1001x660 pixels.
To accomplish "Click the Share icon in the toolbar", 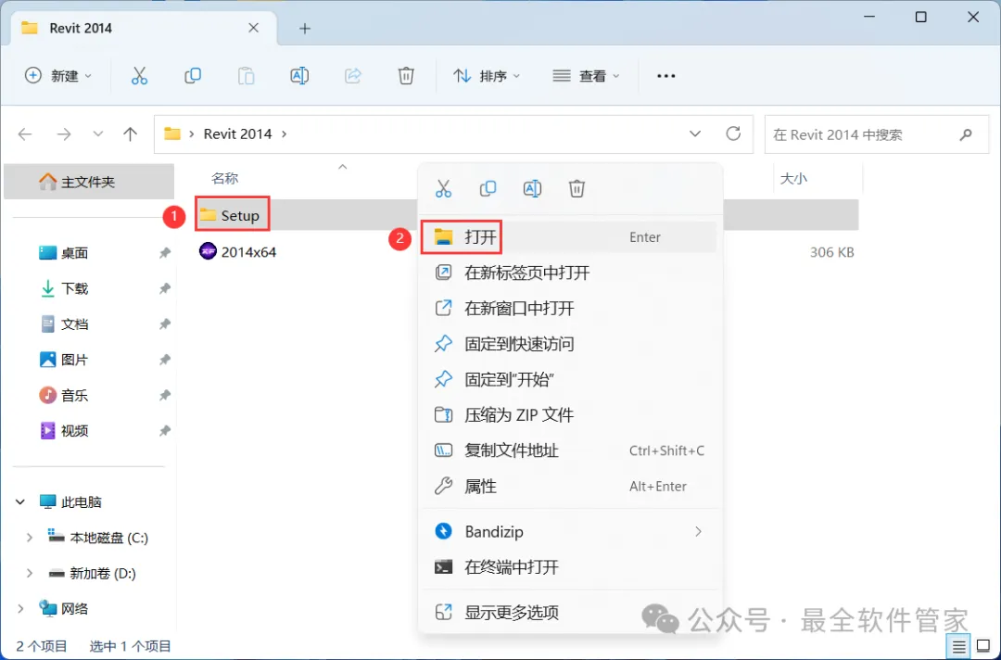I will [x=352, y=76].
